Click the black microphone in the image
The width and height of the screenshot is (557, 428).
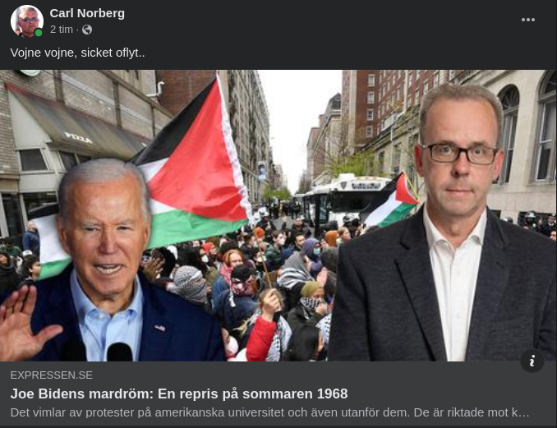(x=120, y=352)
